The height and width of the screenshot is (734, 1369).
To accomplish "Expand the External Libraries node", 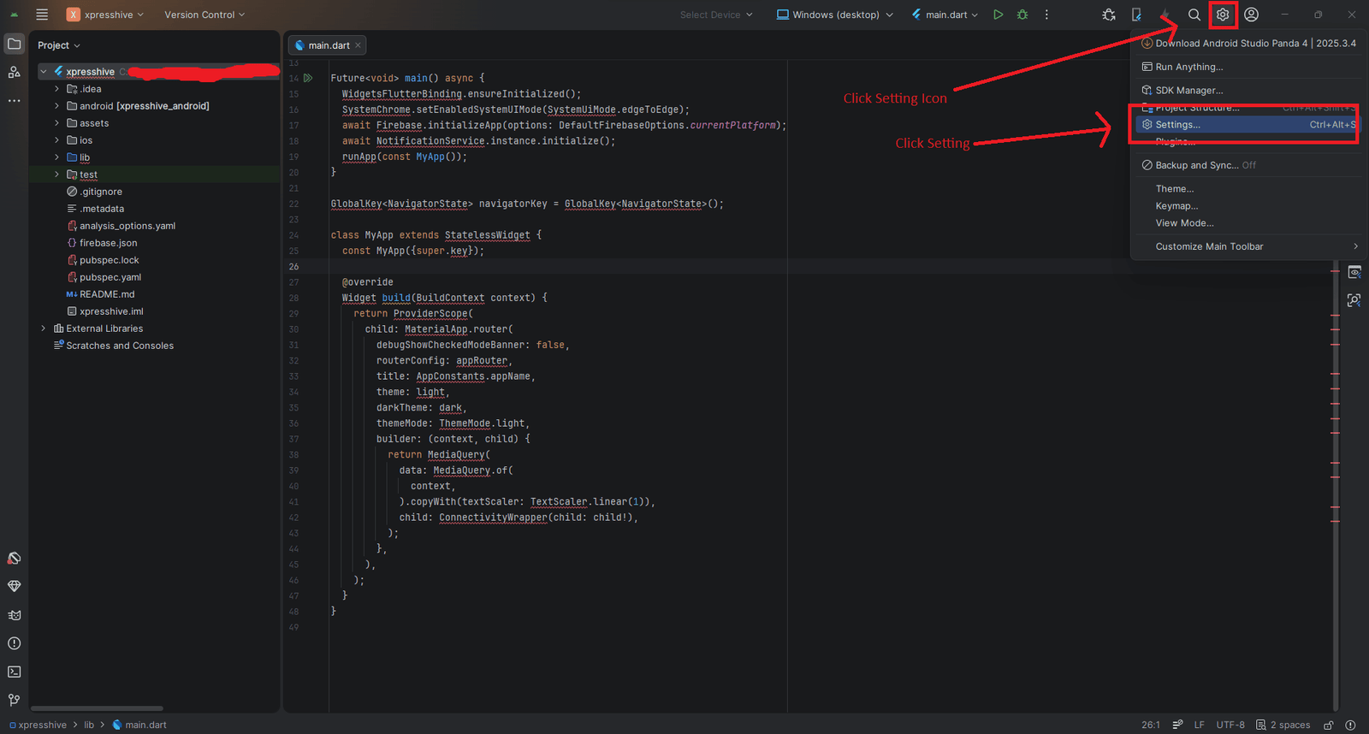I will tap(44, 329).
